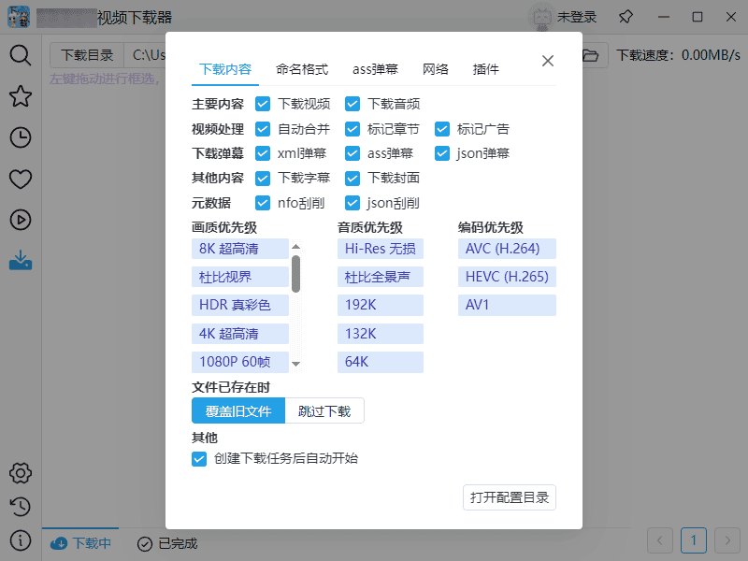
Task: Click next page arrow in pagination
Action: click(x=727, y=540)
